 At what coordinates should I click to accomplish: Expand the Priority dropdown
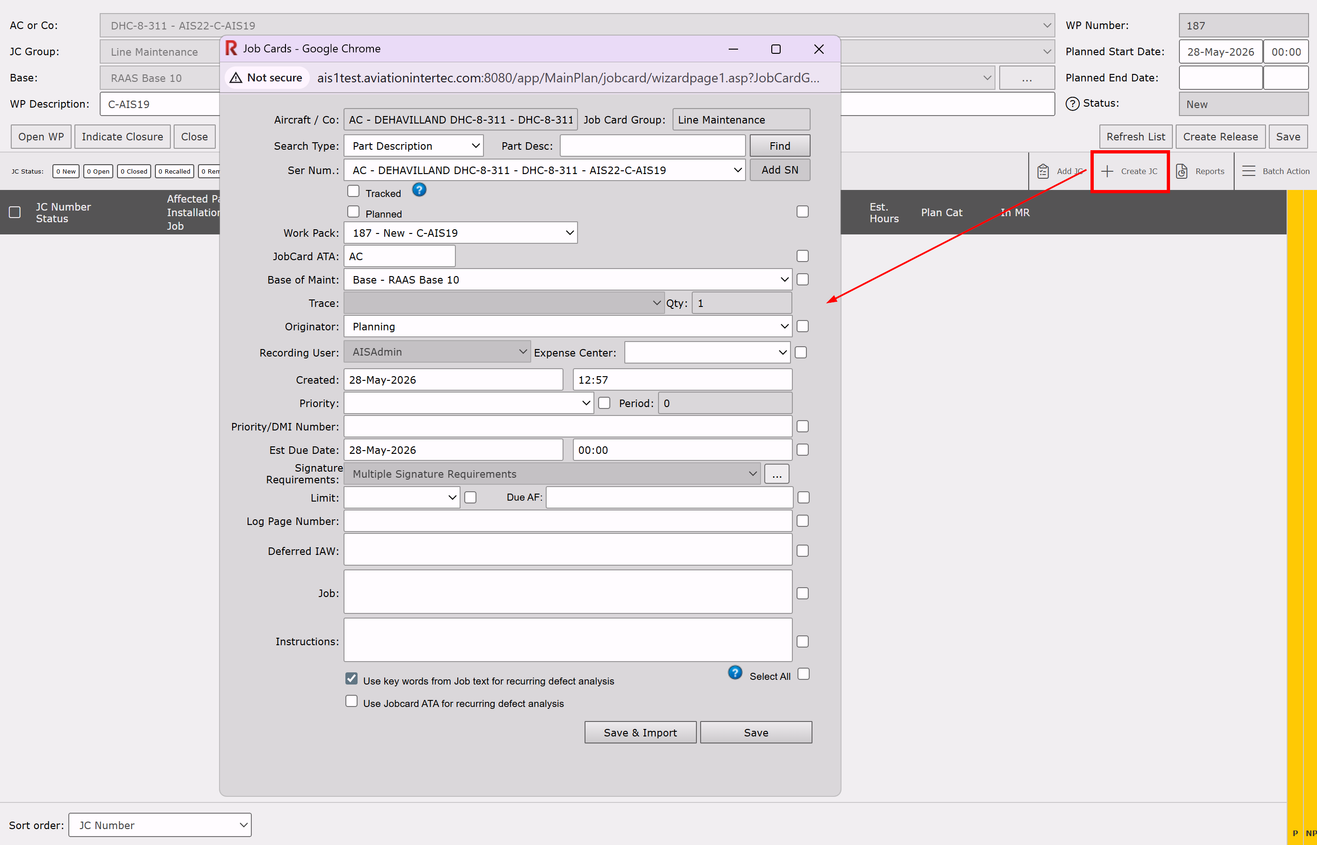[x=468, y=403]
